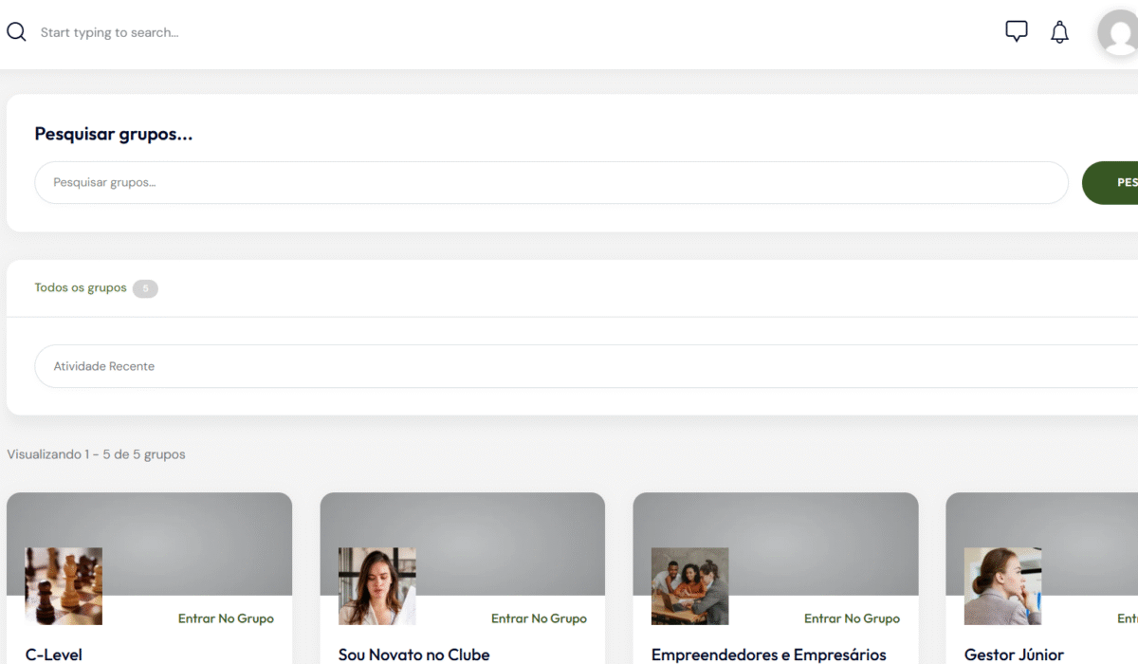The image size is (1138, 664).
Task: Open the 'Empreendedores e Empresários' group avatar
Action: [x=689, y=586]
